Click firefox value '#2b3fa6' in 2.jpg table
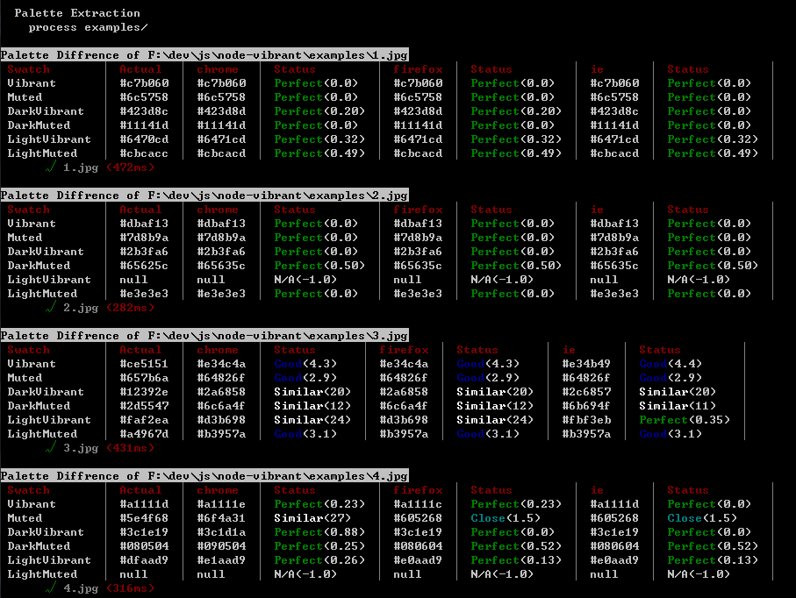Image resolution: width=796 pixels, height=598 pixels. pos(418,252)
